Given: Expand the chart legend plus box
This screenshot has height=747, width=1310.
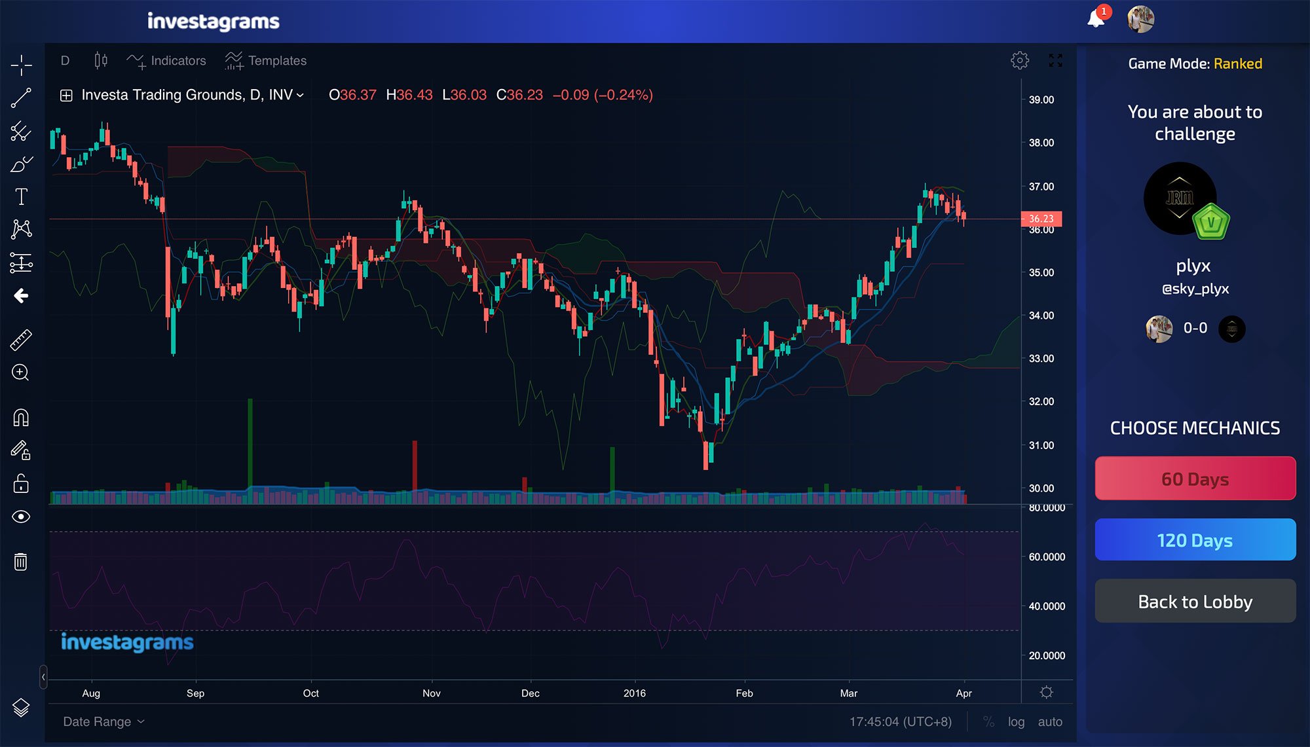Looking at the screenshot, I should (66, 96).
